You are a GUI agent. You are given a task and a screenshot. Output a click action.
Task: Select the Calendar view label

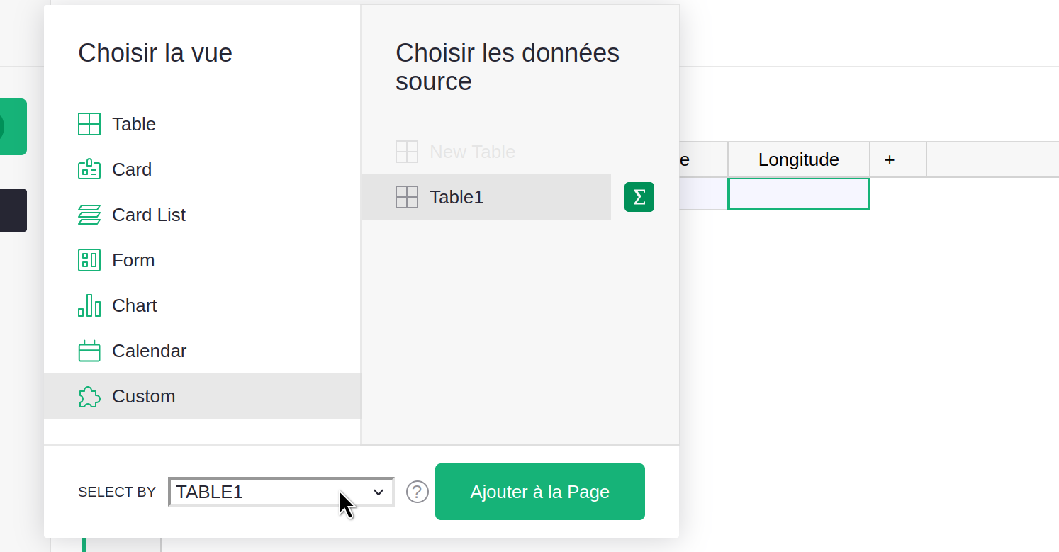(x=149, y=351)
